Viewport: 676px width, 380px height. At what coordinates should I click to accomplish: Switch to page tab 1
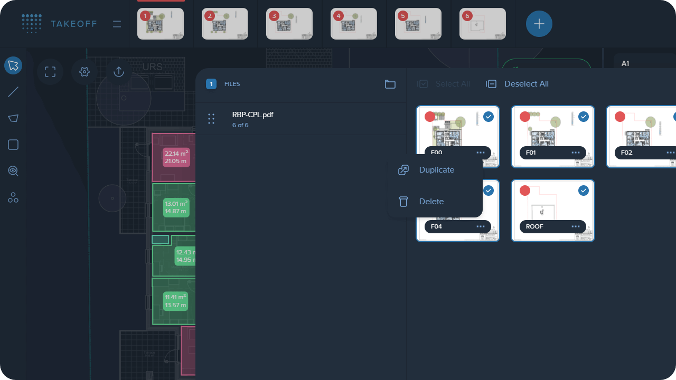pyautogui.click(x=161, y=24)
